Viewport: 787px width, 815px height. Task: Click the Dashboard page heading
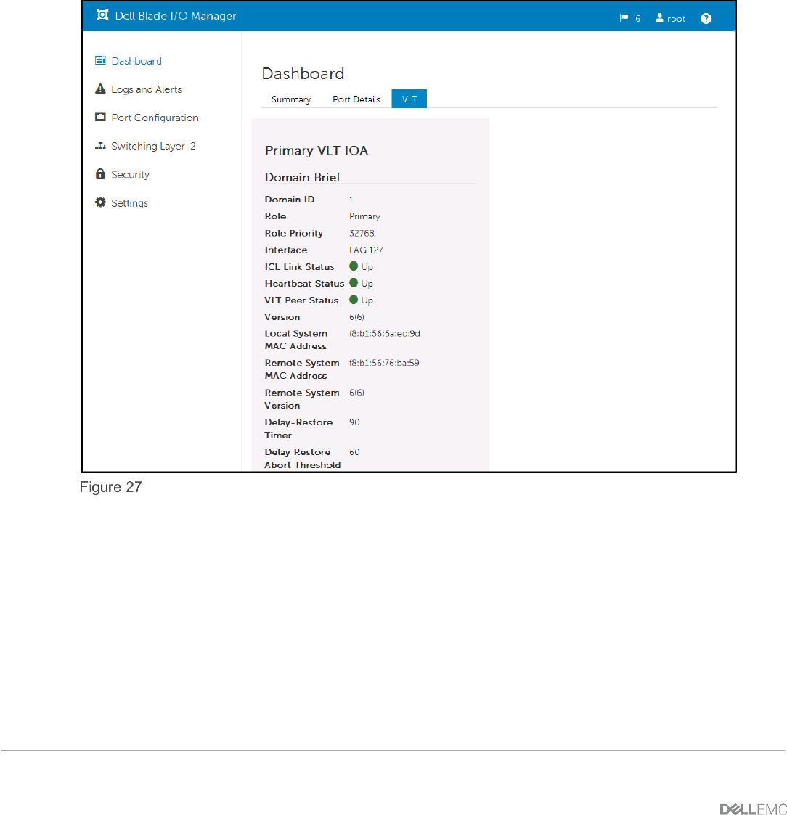[x=303, y=74]
